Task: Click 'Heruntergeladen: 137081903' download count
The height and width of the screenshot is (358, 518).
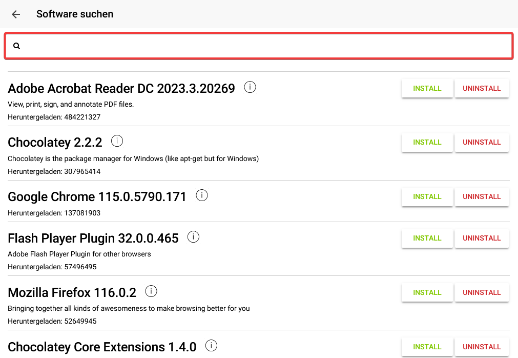Action: [54, 213]
